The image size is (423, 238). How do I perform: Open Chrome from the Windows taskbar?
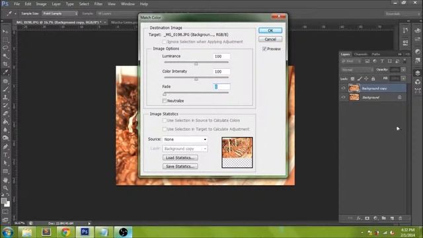(x=65, y=232)
